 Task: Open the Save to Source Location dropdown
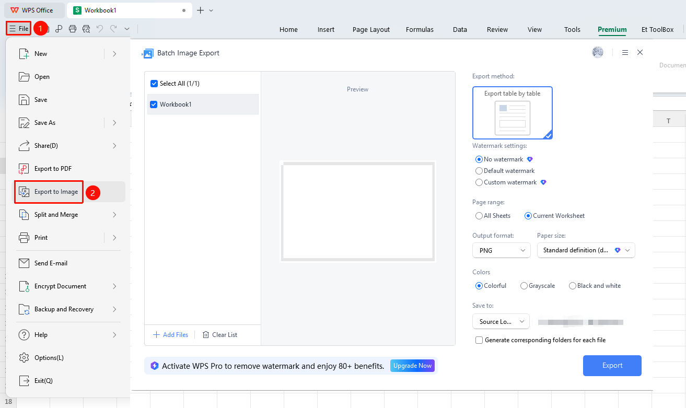(501, 321)
